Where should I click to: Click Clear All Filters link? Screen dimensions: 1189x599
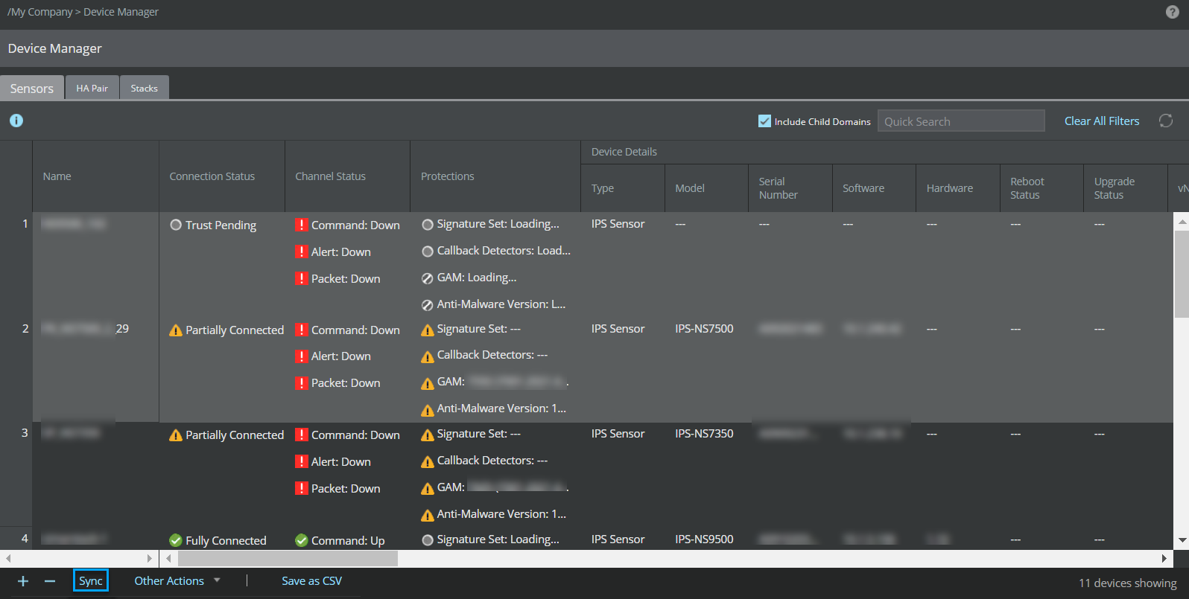point(1102,121)
